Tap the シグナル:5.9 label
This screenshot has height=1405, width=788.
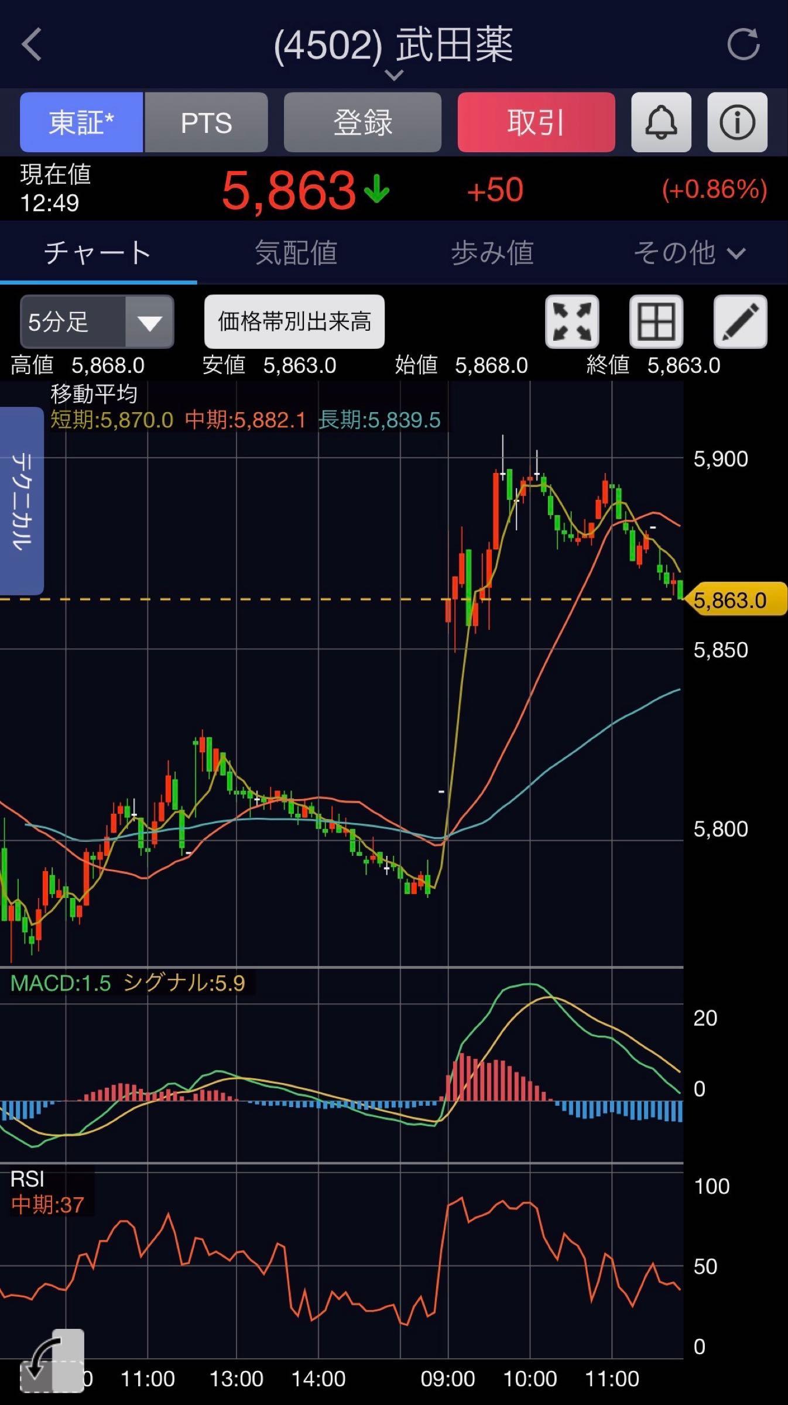tap(184, 983)
